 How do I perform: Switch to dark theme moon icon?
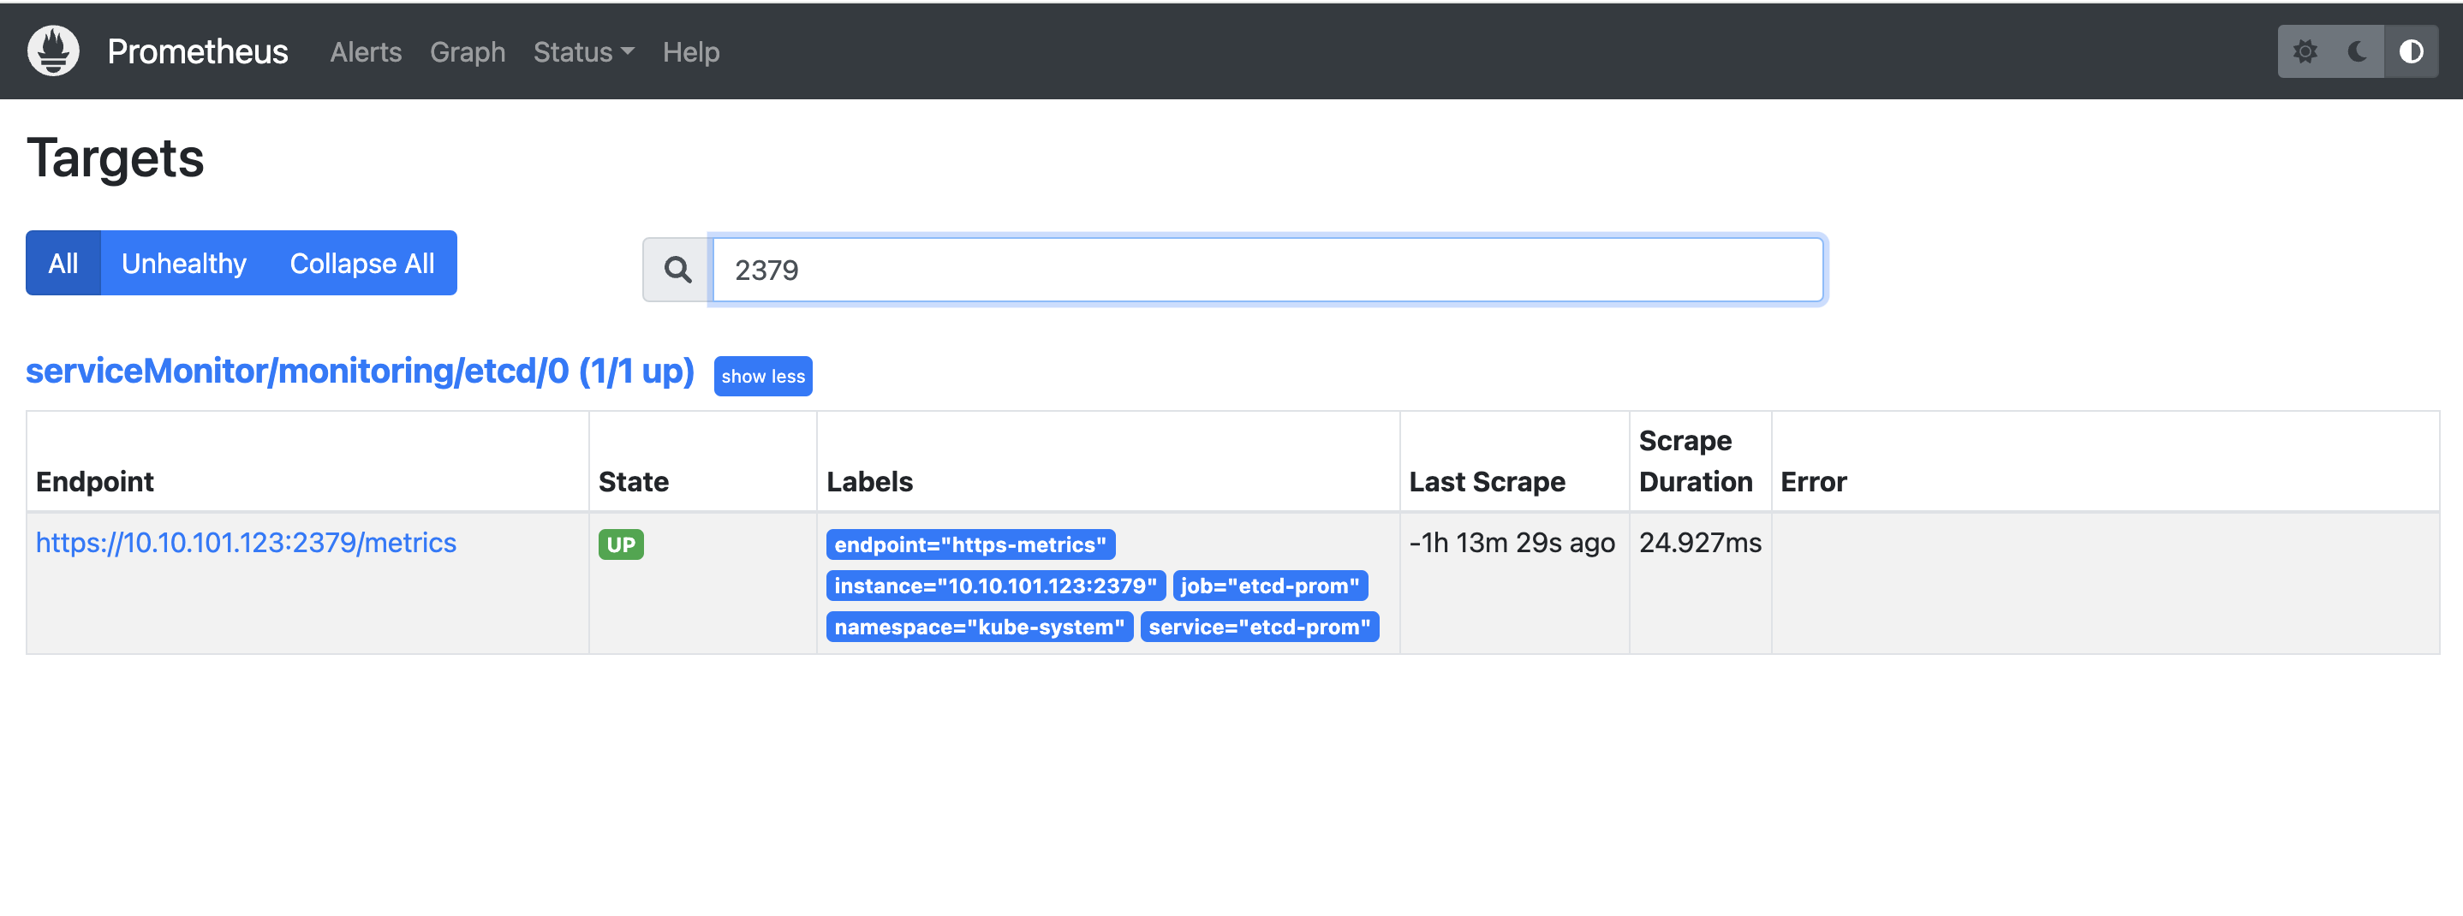(x=2358, y=51)
